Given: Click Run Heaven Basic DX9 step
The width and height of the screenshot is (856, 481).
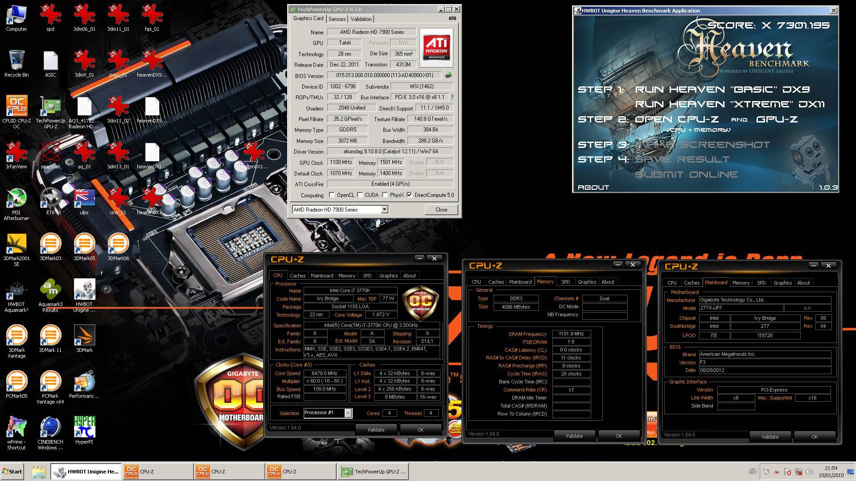Looking at the screenshot, I should (x=722, y=90).
